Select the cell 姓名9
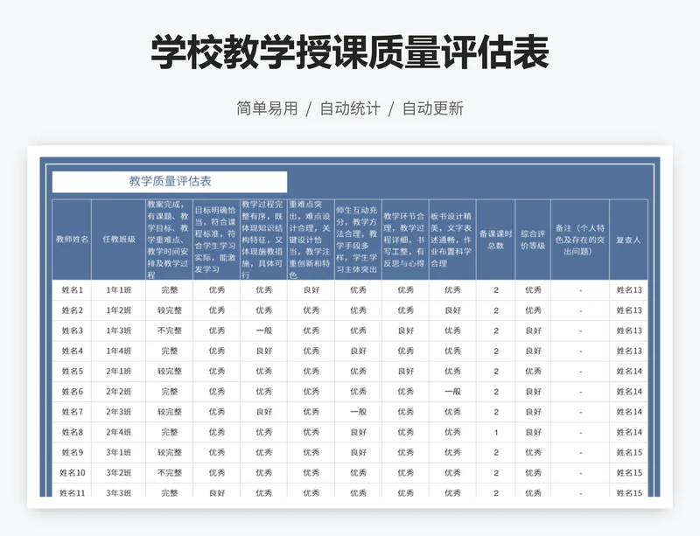 (72, 453)
